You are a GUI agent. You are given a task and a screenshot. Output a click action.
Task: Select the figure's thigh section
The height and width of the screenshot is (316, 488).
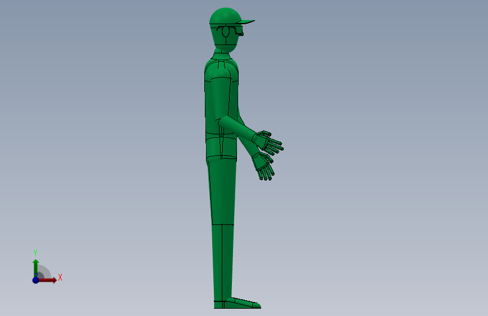click(x=222, y=191)
